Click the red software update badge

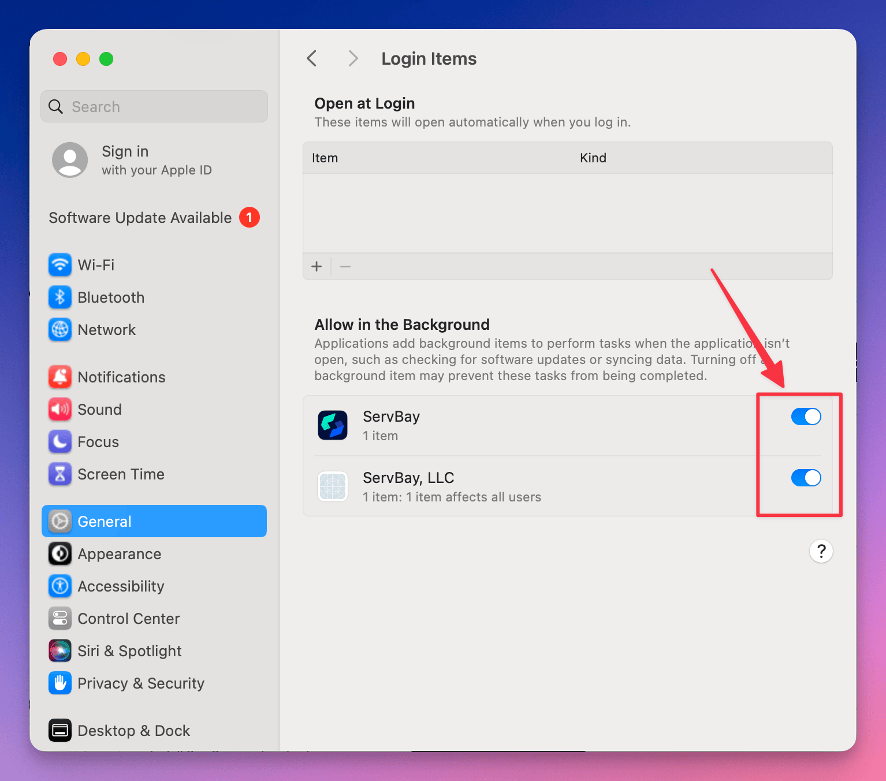[x=250, y=217]
